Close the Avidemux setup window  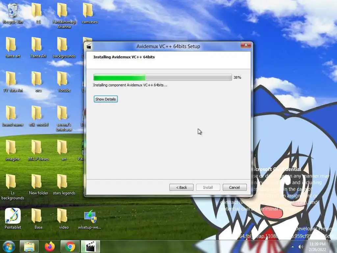point(246,45)
